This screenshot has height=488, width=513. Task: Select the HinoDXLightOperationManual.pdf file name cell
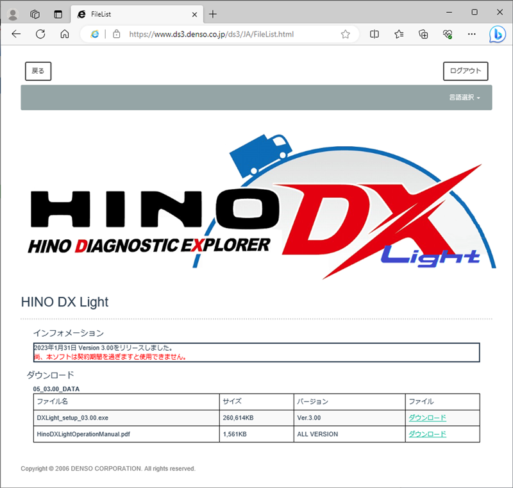point(126,434)
